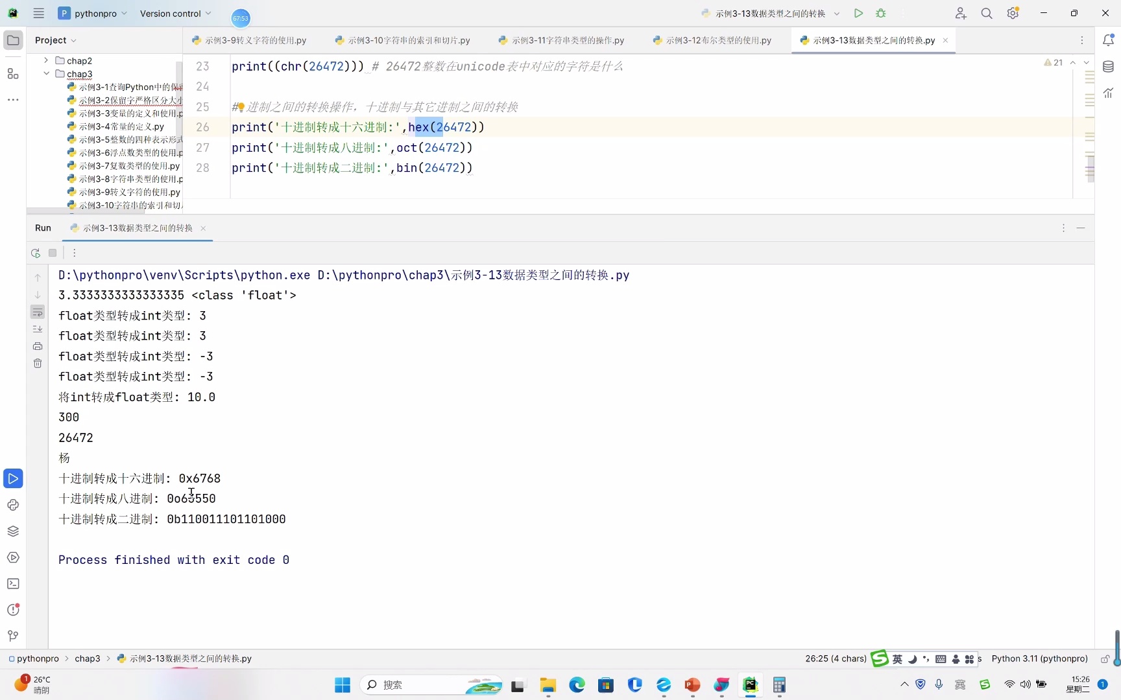Open the Git version control tool window

(13, 636)
